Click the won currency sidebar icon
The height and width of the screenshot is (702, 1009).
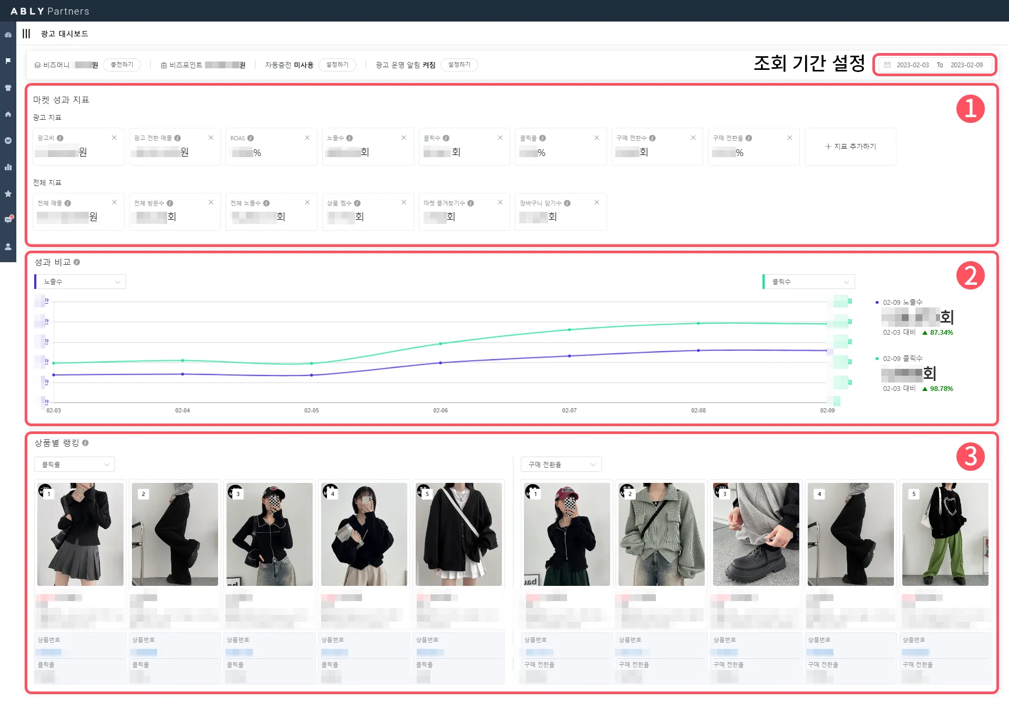(x=8, y=141)
